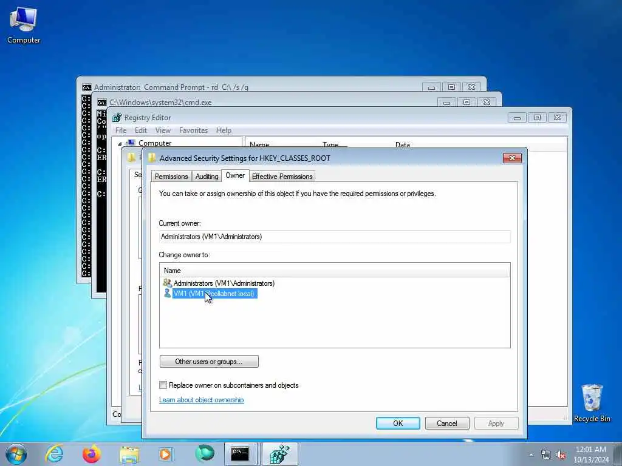Open the Help menu in Registry Editor
Screen dimensions: 622x466
(x=224, y=130)
